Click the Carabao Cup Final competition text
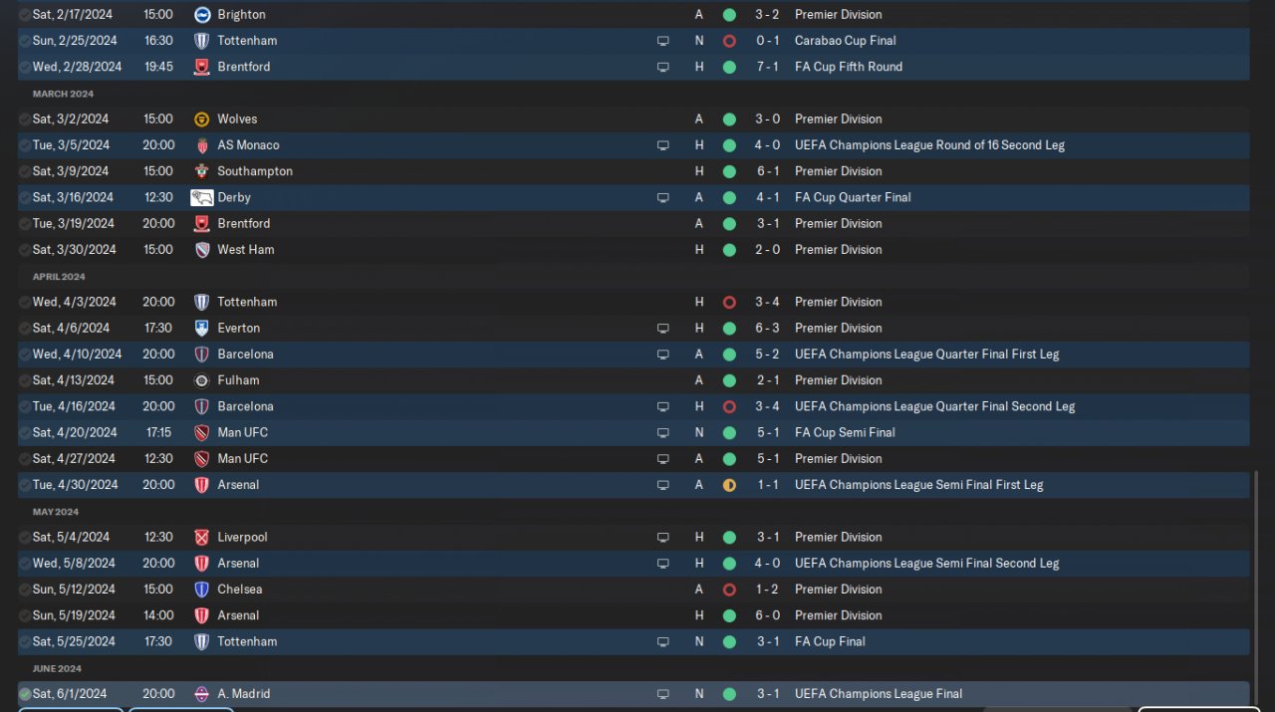Screen dimensions: 1275x712 pos(845,41)
